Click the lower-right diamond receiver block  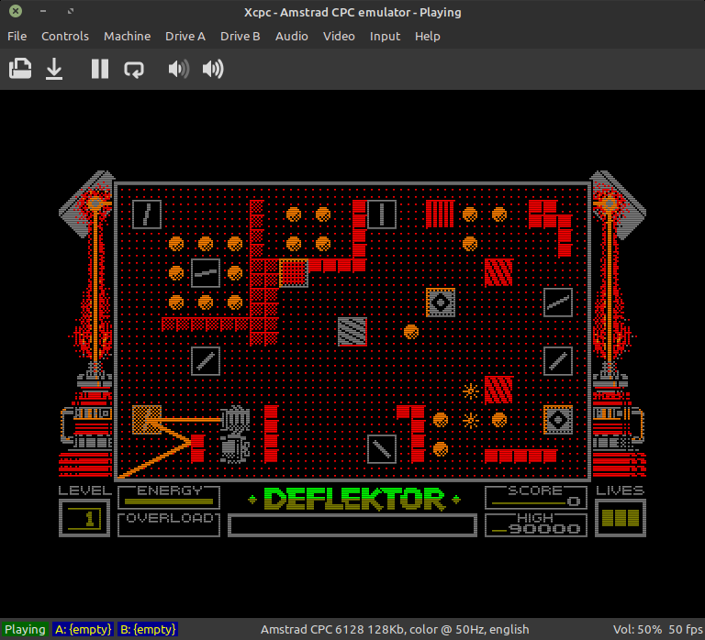(558, 419)
